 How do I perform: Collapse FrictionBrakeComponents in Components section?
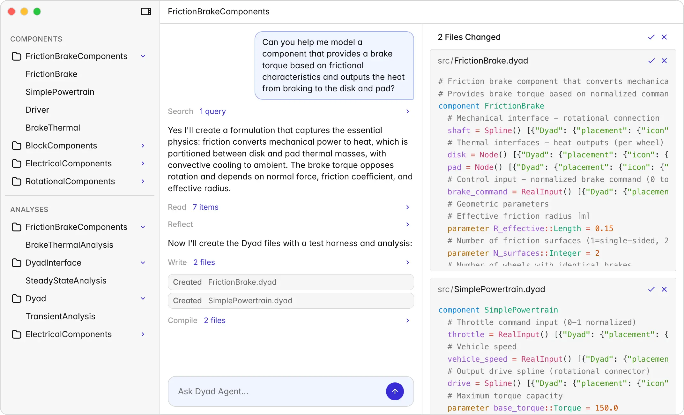[143, 56]
